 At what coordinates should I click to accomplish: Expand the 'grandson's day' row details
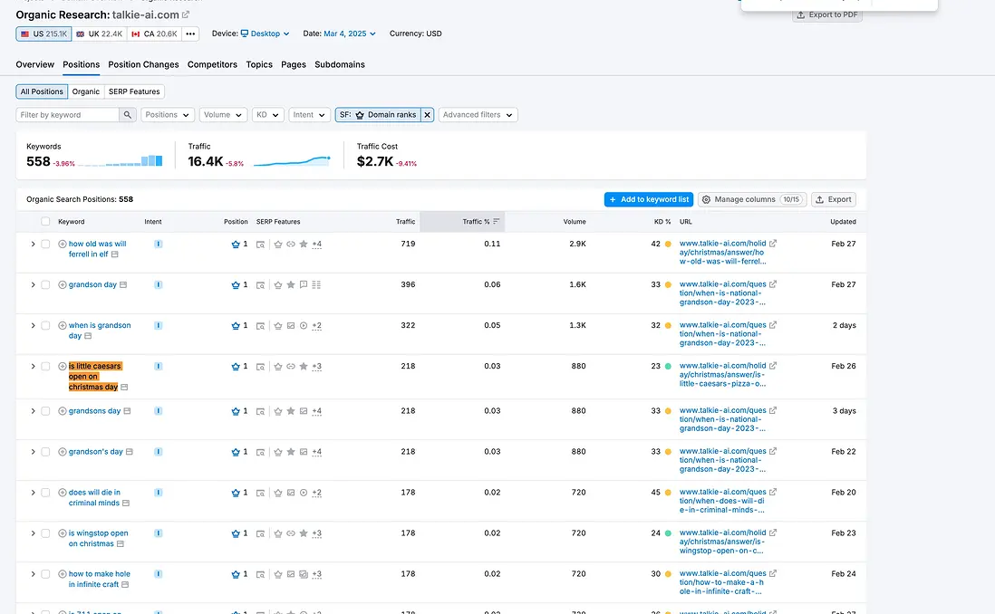(33, 452)
